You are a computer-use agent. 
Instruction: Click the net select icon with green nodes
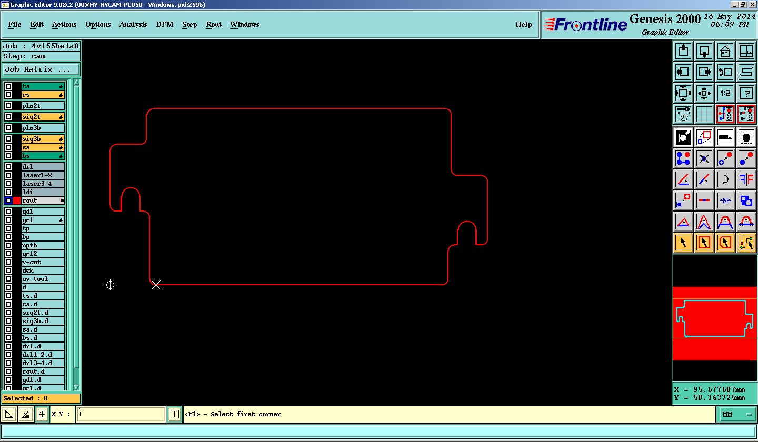click(746, 243)
